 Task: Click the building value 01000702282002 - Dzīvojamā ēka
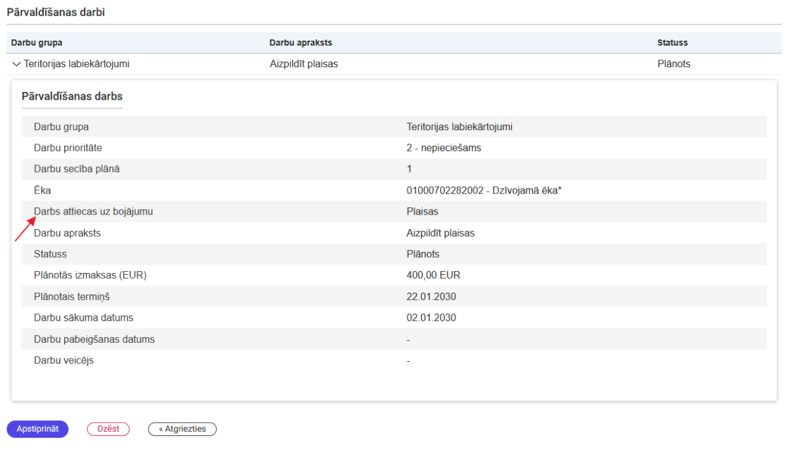483,190
